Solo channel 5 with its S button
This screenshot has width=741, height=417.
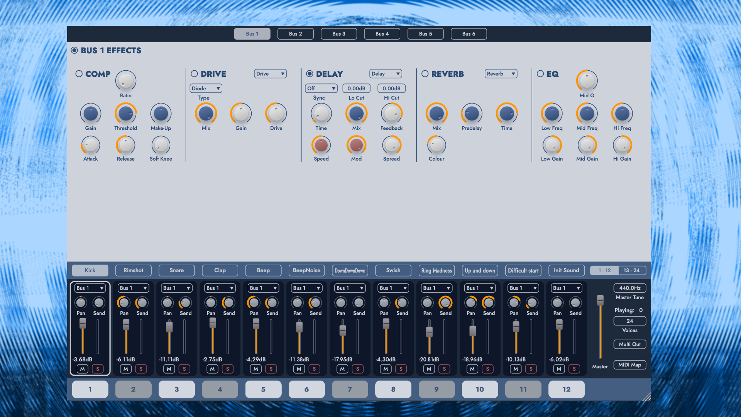pyautogui.click(x=271, y=369)
